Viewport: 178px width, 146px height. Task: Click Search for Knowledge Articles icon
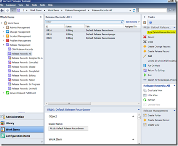[x=145, y=80]
